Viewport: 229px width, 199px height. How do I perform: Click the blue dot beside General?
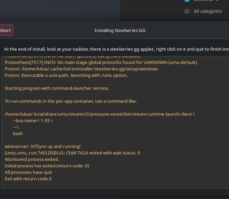pyautogui.click(x=217, y=0)
